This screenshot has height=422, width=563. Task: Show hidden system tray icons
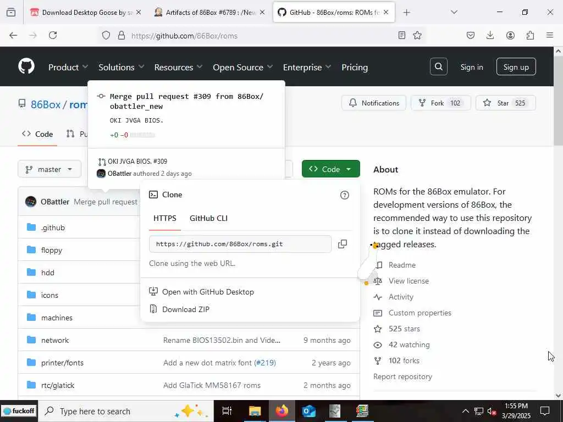[465, 411]
